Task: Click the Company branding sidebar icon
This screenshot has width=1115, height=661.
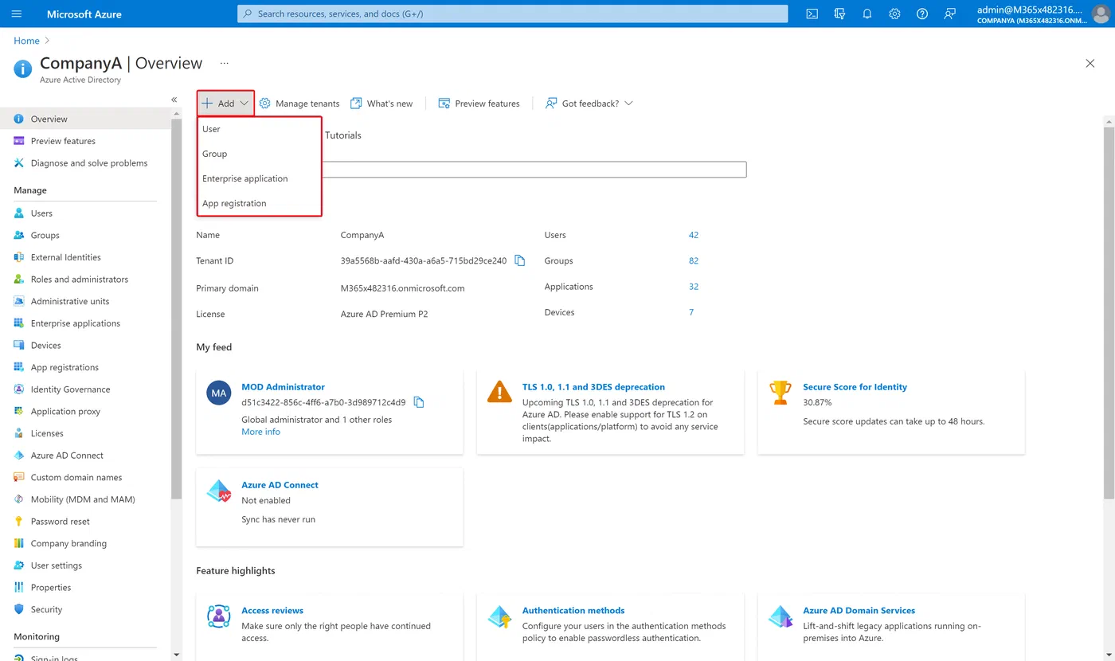Action: [x=19, y=543]
